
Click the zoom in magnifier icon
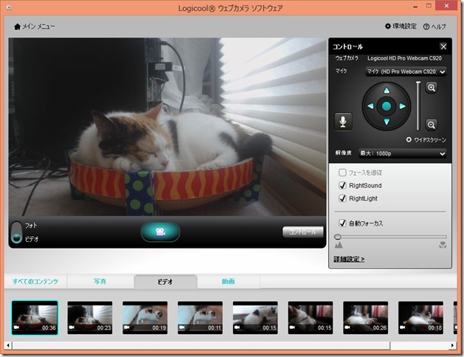click(432, 88)
